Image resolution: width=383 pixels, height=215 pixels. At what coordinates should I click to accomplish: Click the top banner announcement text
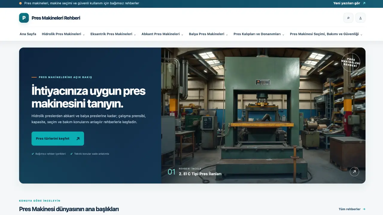[82, 3]
